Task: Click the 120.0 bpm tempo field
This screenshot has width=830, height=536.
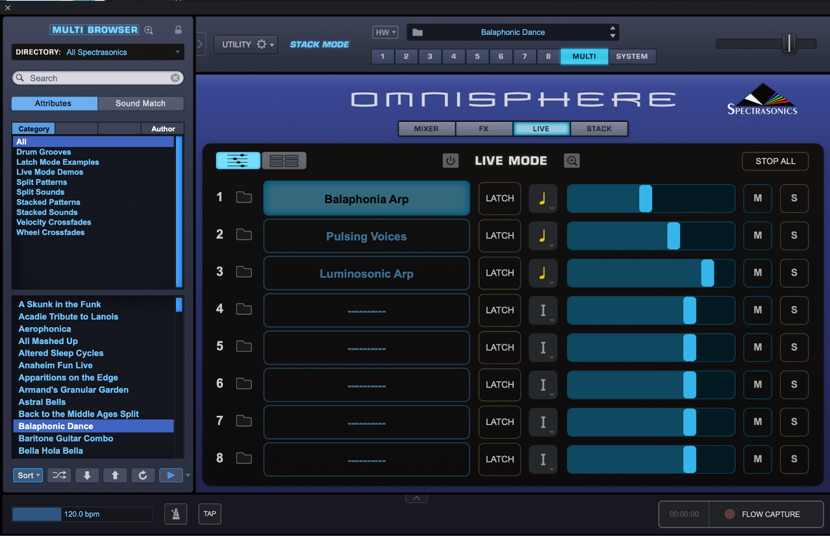Action: [x=82, y=514]
